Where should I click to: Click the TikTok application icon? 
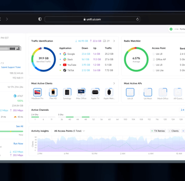tap(65, 70)
